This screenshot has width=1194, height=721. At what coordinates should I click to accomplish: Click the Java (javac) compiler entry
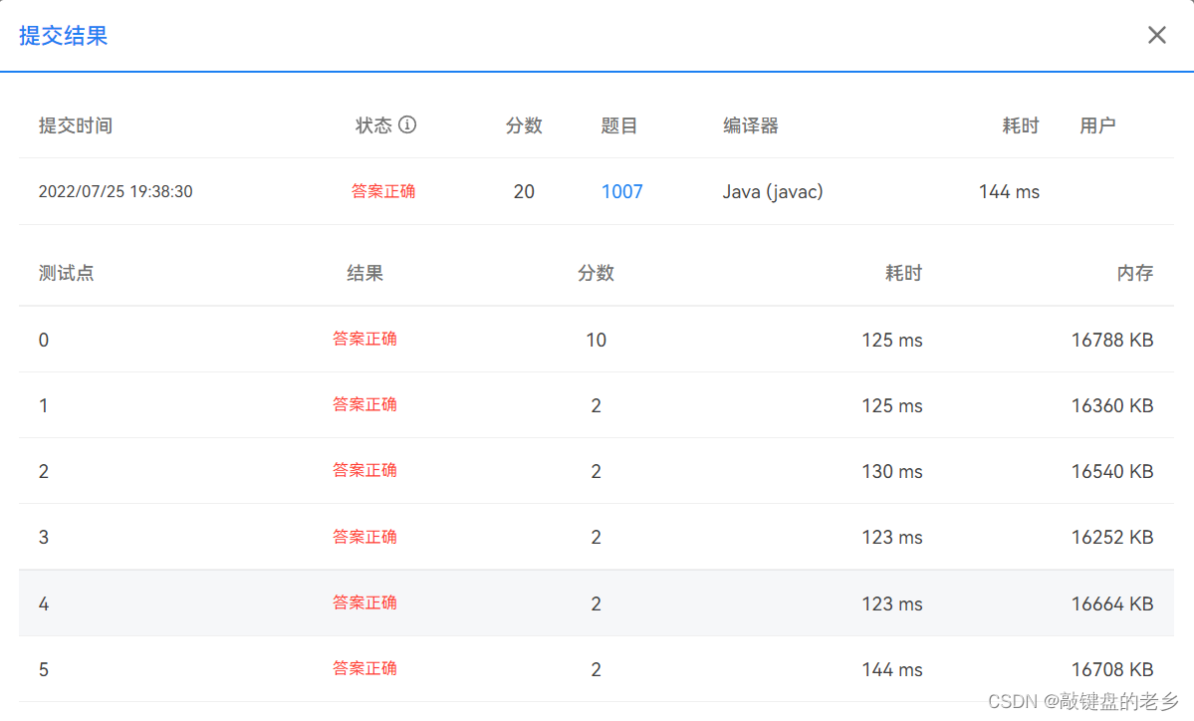click(x=772, y=191)
